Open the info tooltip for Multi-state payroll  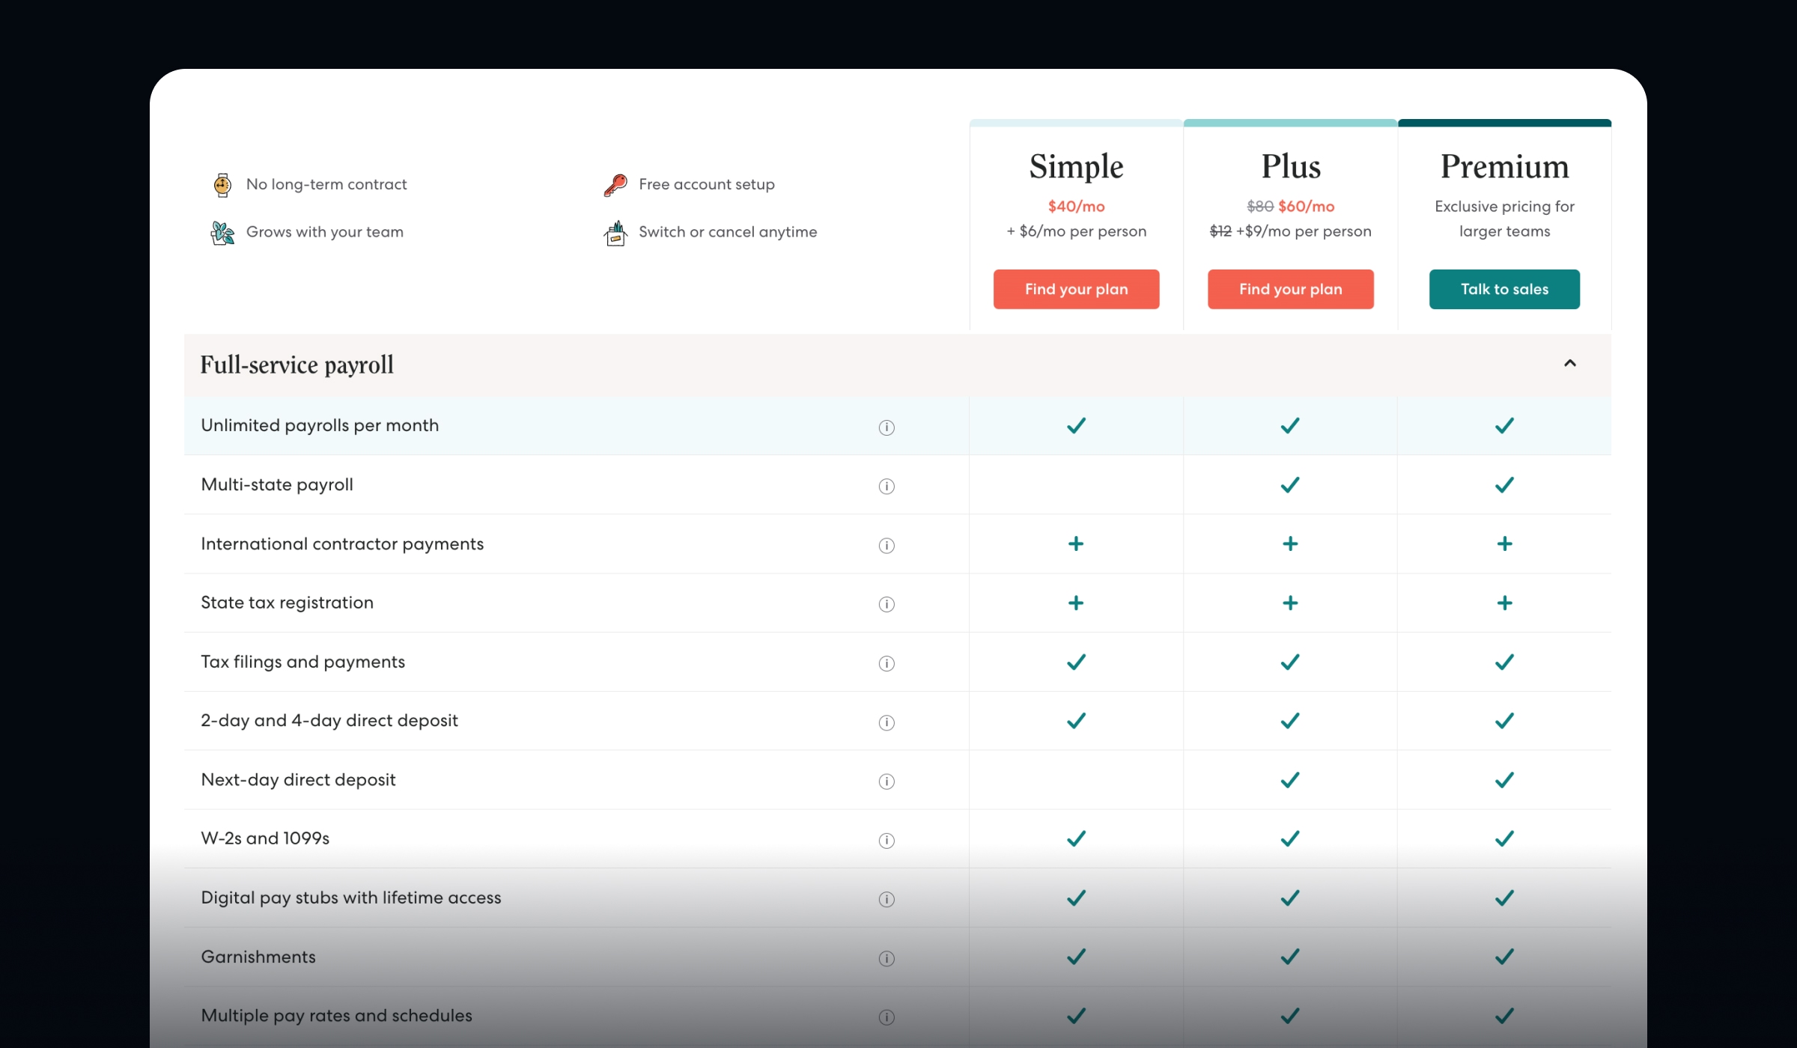[x=887, y=487]
